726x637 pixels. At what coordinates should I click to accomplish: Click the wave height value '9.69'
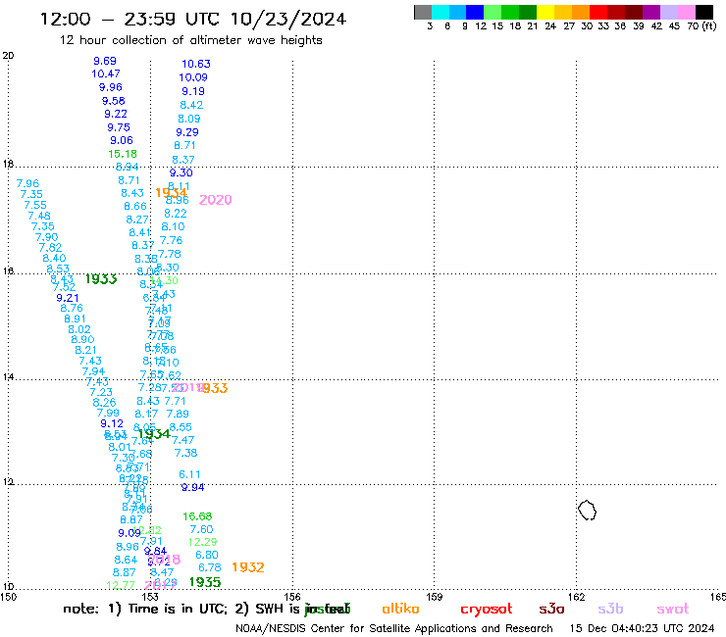point(105,61)
